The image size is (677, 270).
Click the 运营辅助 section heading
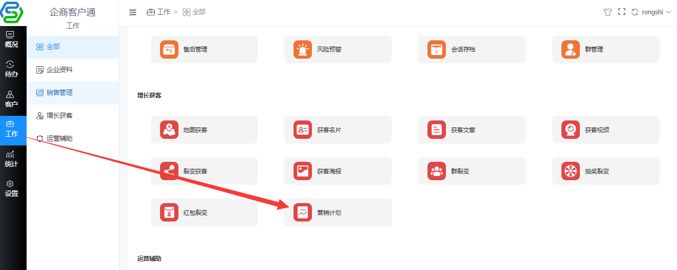tap(149, 259)
